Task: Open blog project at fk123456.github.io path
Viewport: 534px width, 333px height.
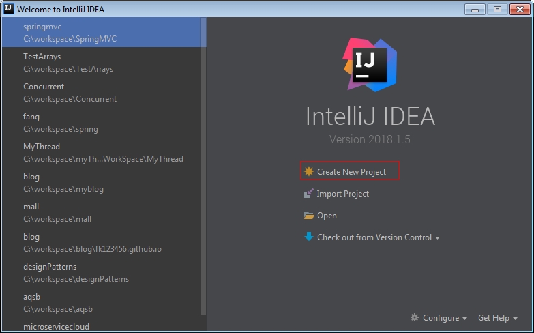Action: pyautogui.click(x=102, y=242)
